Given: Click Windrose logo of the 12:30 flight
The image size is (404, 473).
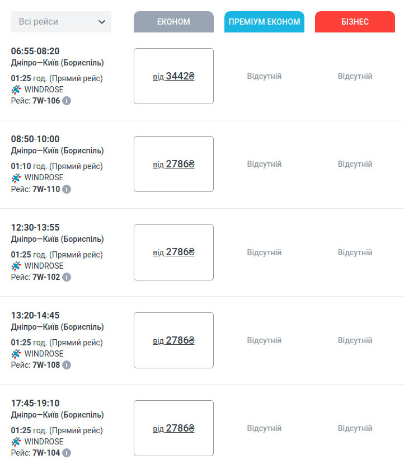Looking at the screenshot, I should pyautogui.click(x=16, y=266).
